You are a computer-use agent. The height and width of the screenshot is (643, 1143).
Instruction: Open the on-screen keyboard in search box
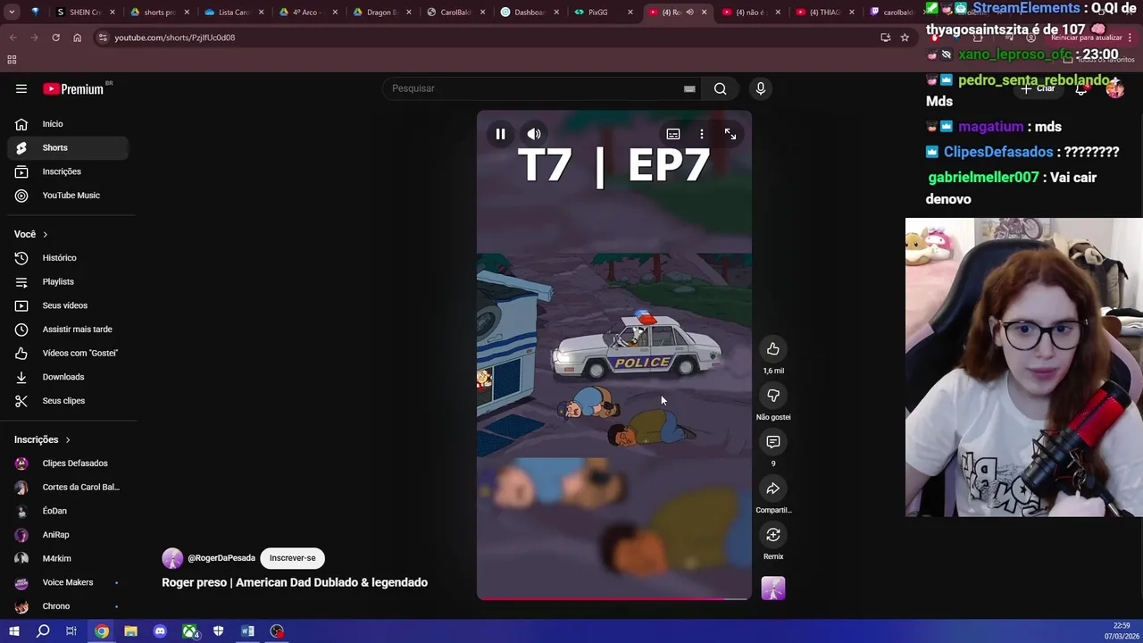click(x=689, y=88)
